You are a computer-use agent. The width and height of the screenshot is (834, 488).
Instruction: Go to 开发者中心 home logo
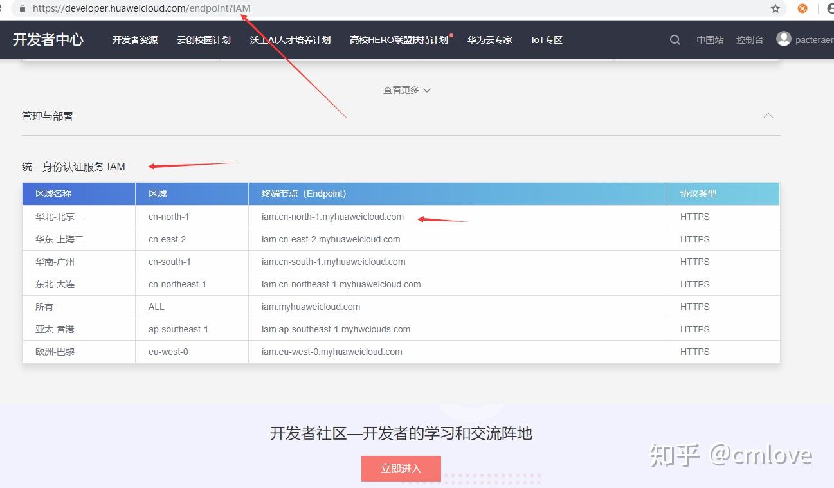click(x=48, y=39)
